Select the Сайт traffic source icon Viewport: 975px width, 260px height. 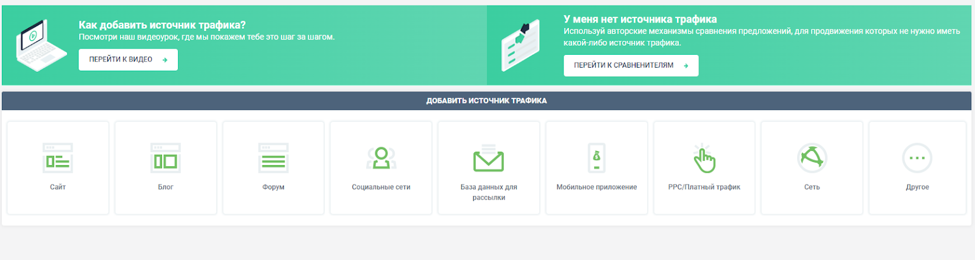[58, 158]
